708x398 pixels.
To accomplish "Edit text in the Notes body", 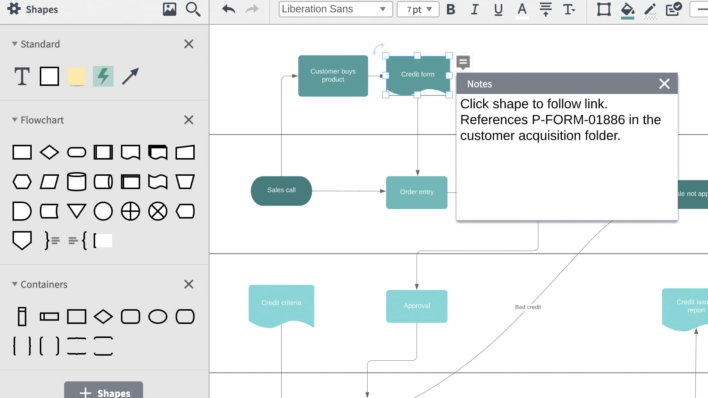I will coord(567,157).
